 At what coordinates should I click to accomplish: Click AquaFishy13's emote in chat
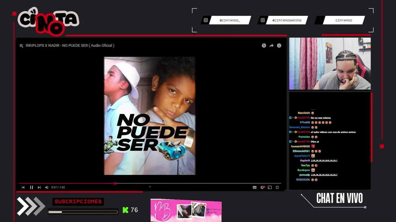pos(313,156)
